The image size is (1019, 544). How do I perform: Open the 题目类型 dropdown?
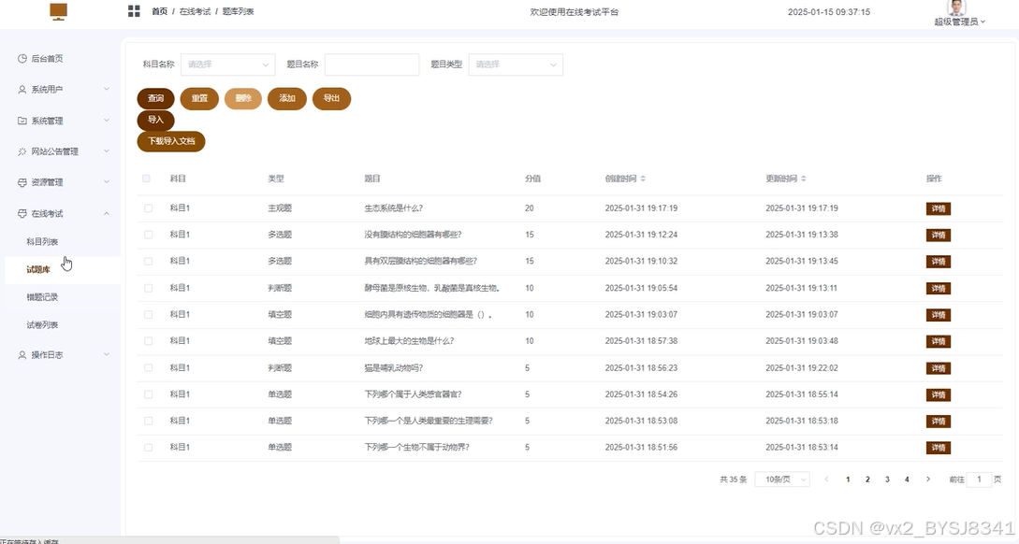[516, 64]
